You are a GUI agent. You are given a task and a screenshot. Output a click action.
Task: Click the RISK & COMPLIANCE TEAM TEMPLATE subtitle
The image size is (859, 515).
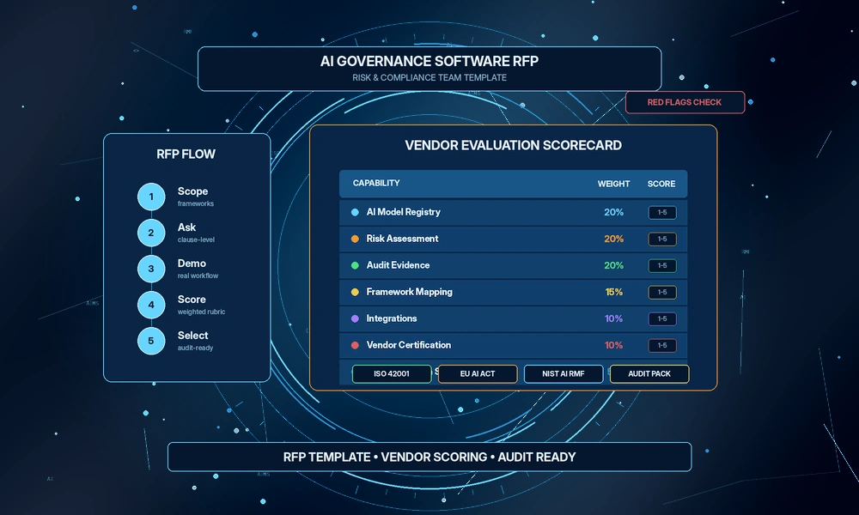[429, 78]
